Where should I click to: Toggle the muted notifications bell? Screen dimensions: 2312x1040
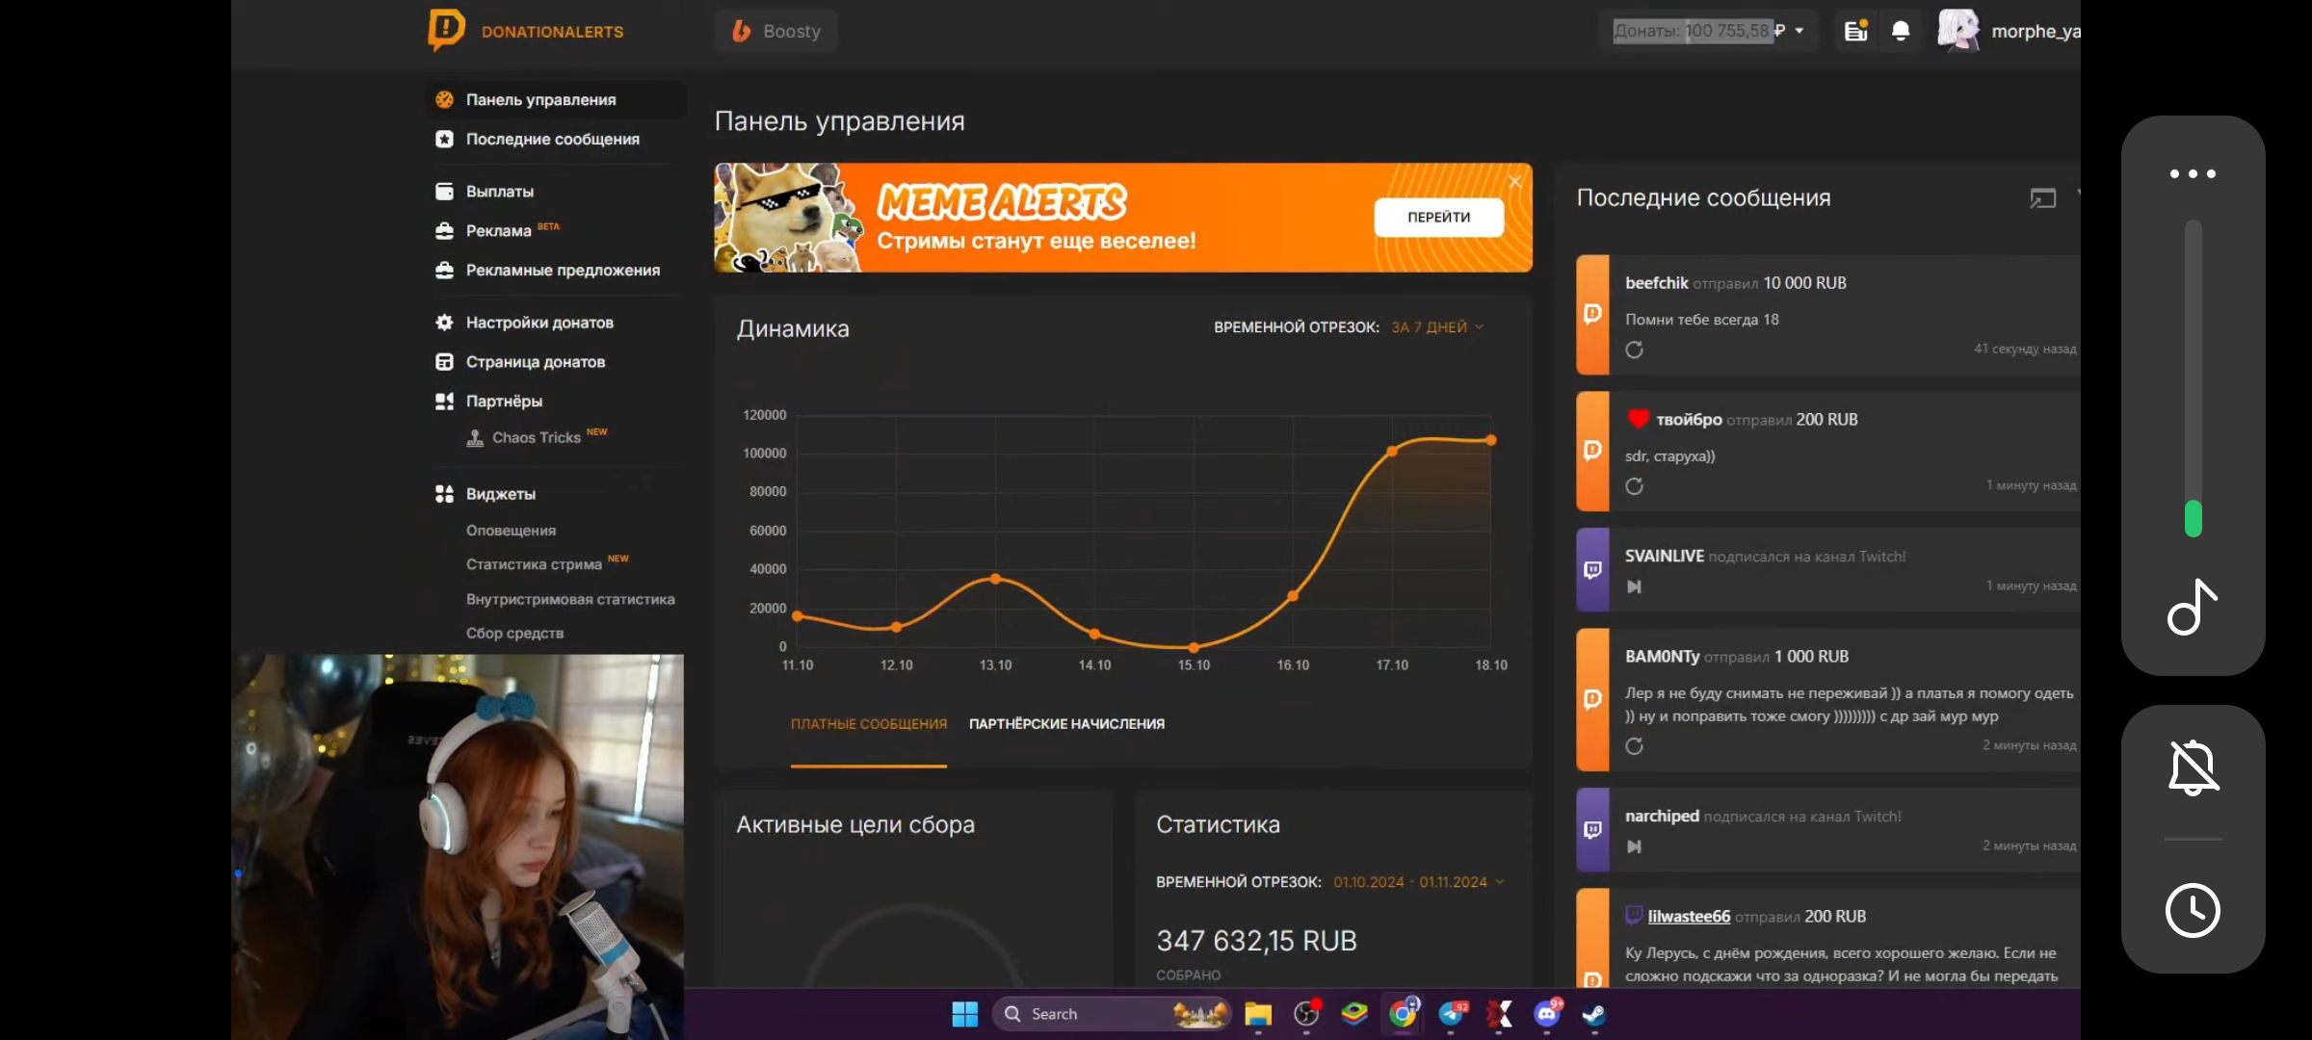pos(2193,767)
